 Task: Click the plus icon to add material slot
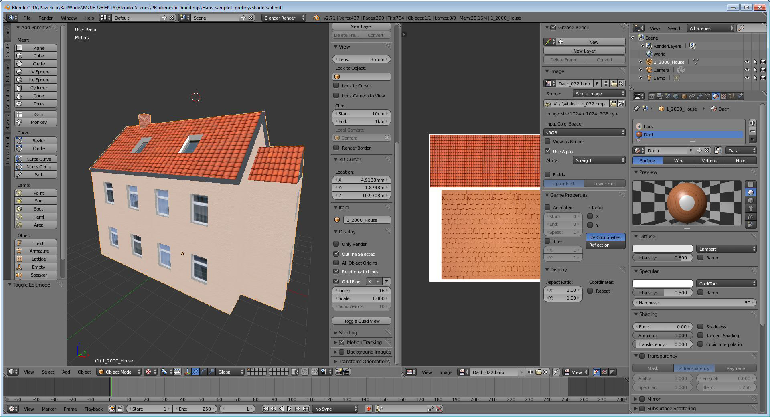[753, 123]
